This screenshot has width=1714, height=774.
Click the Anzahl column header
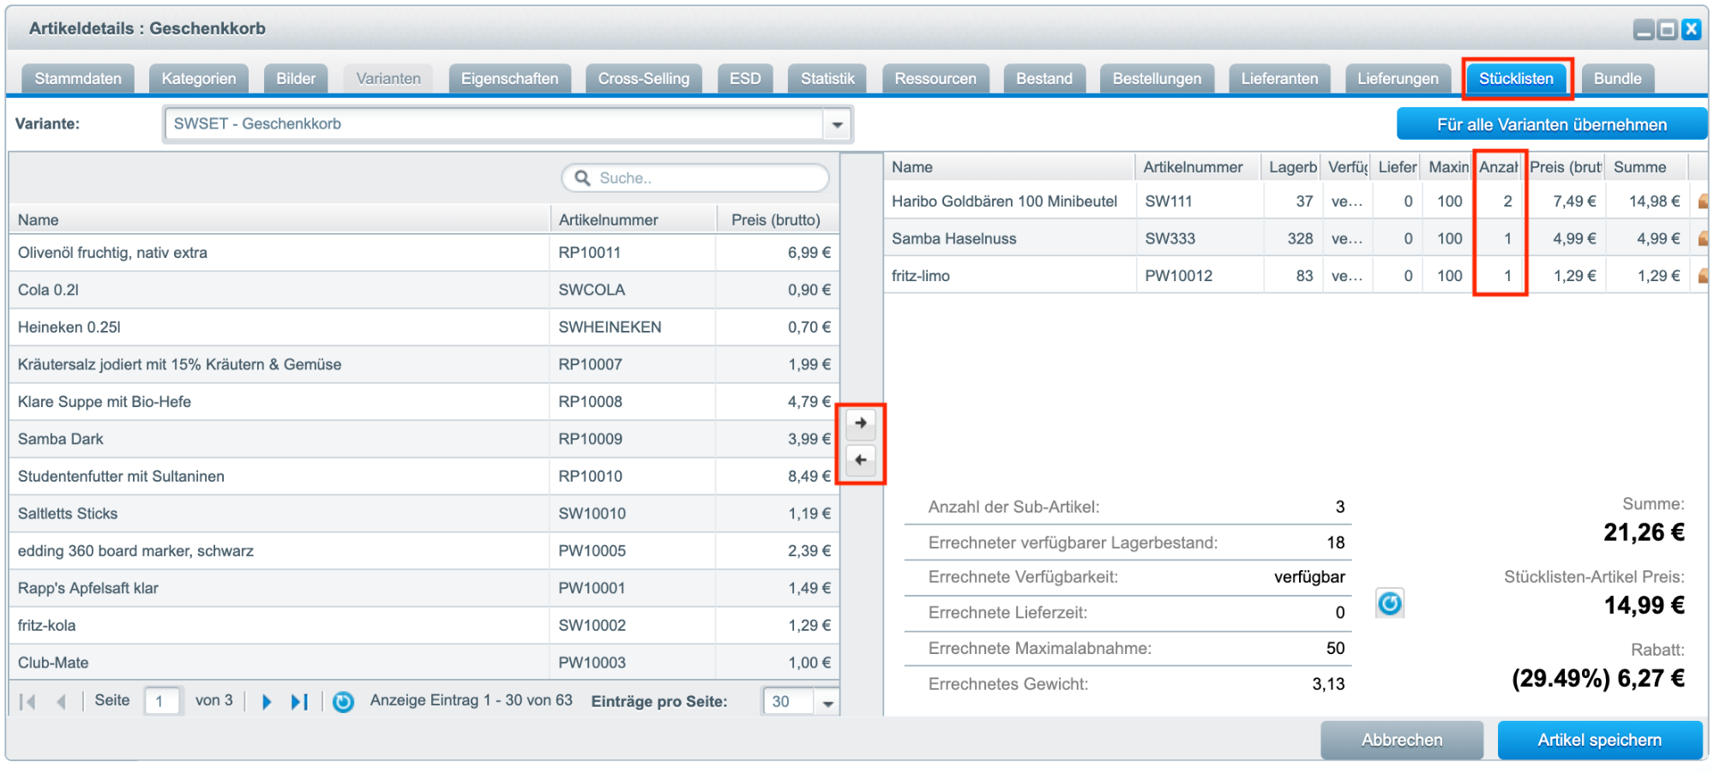tap(1498, 167)
